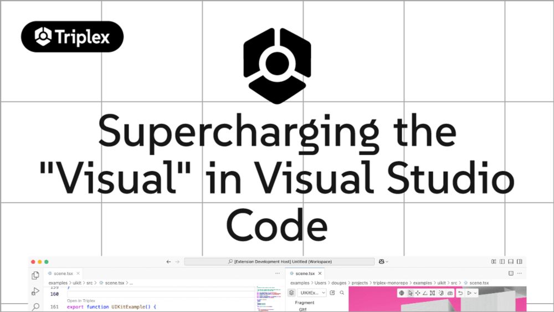Click the large Triplex hexagon logo

point(278,66)
